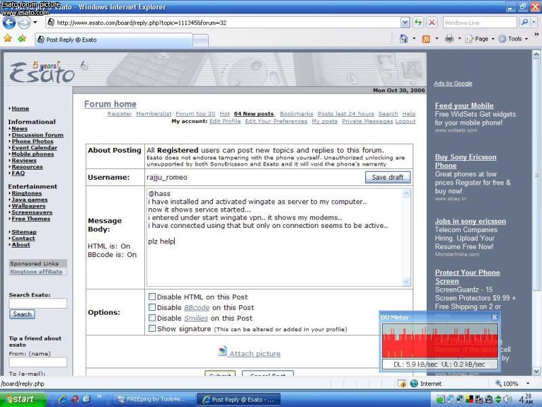
Task: Open the Ads by Google link
Action: point(453,83)
